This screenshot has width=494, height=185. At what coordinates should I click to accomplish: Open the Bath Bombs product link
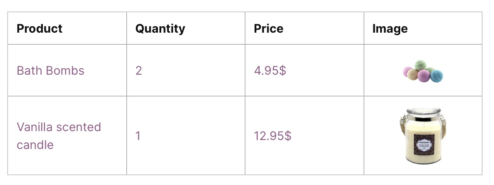tap(51, 70)
